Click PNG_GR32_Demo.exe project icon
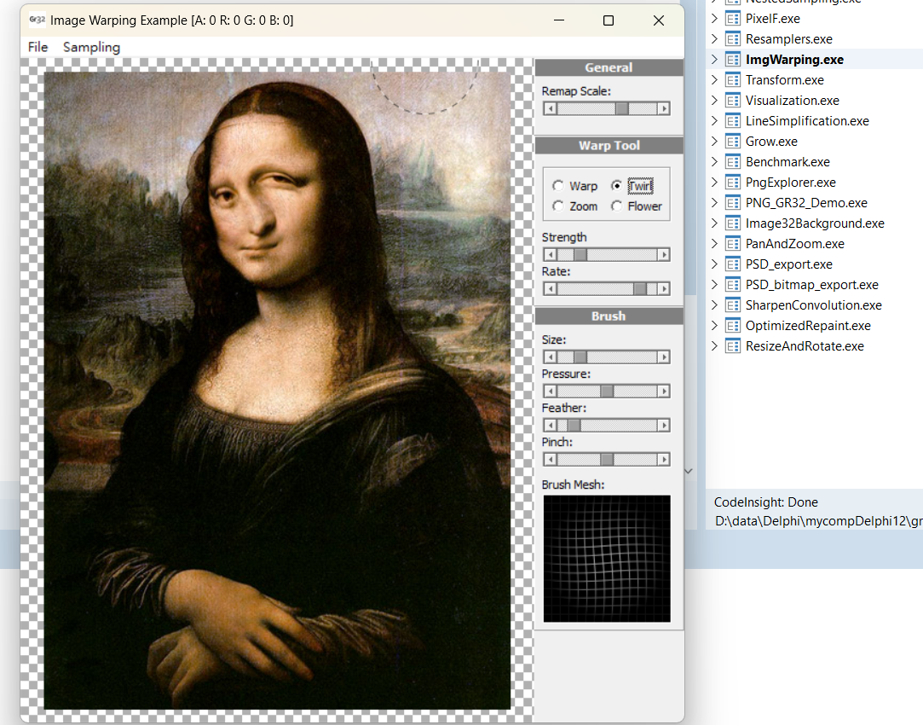This screenshot has width=923, height=725. point(733,203)
